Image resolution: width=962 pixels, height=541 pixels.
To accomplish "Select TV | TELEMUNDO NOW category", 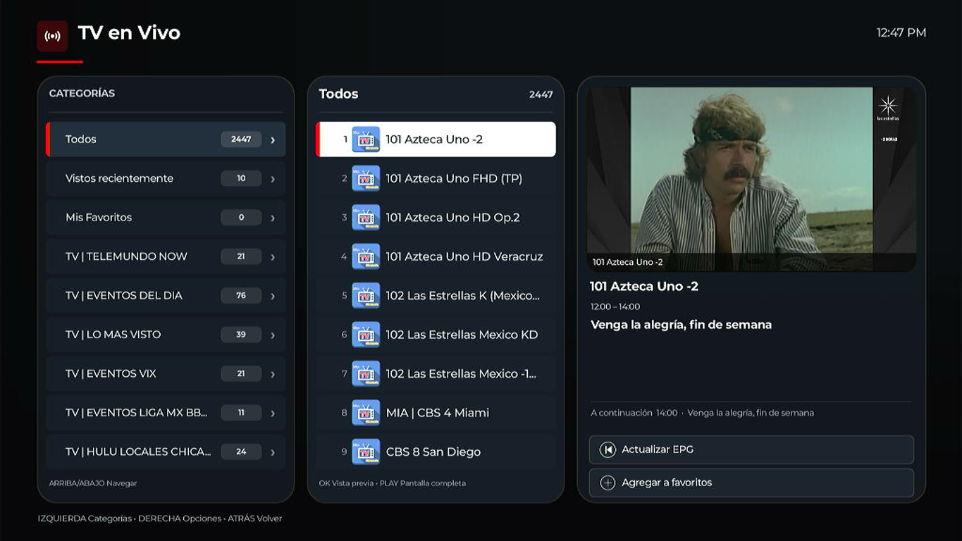I will pyautogui.click(x=166, y=256).
